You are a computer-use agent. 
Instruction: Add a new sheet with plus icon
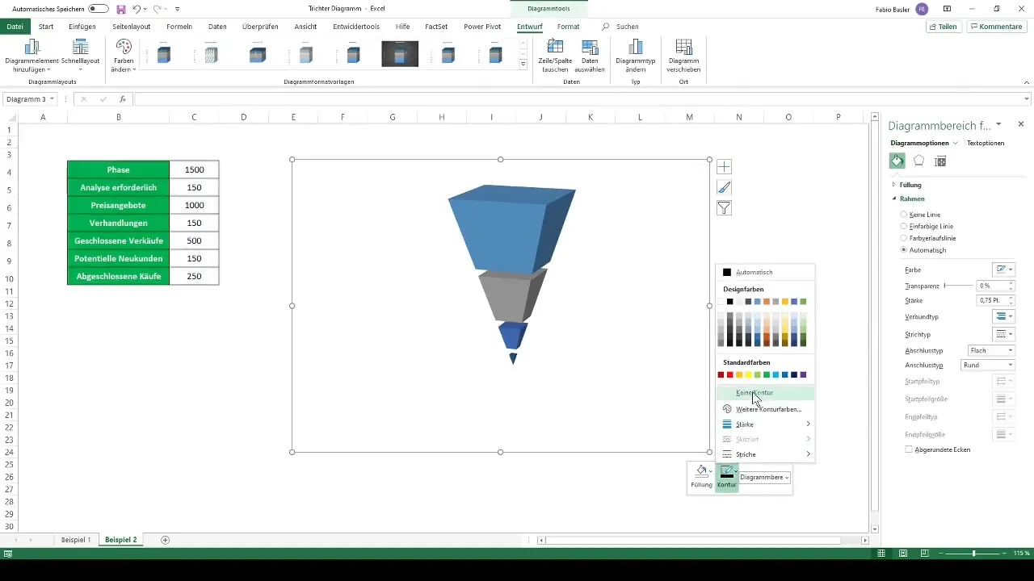(166, 539)
